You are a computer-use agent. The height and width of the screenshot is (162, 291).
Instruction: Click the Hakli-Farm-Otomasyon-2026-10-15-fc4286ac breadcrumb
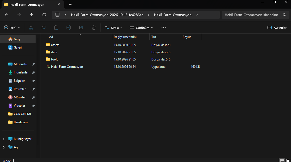(107, 15)
